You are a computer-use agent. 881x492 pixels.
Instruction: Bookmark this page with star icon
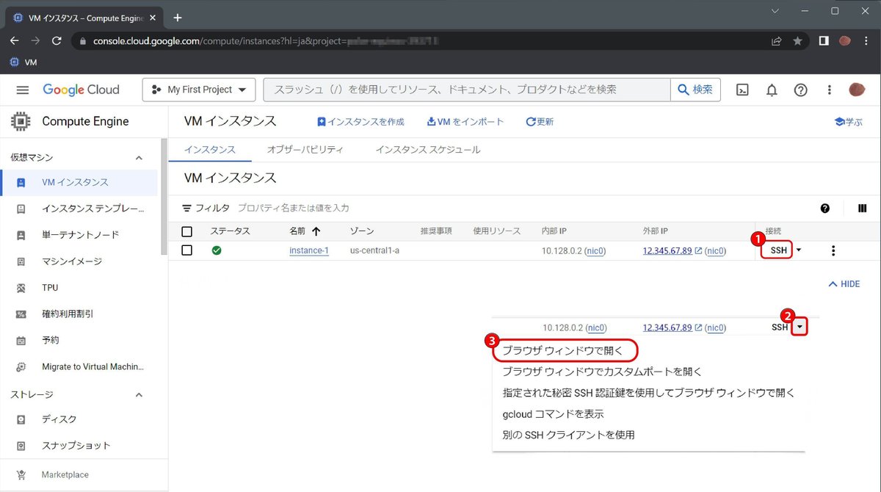[797, 41]
